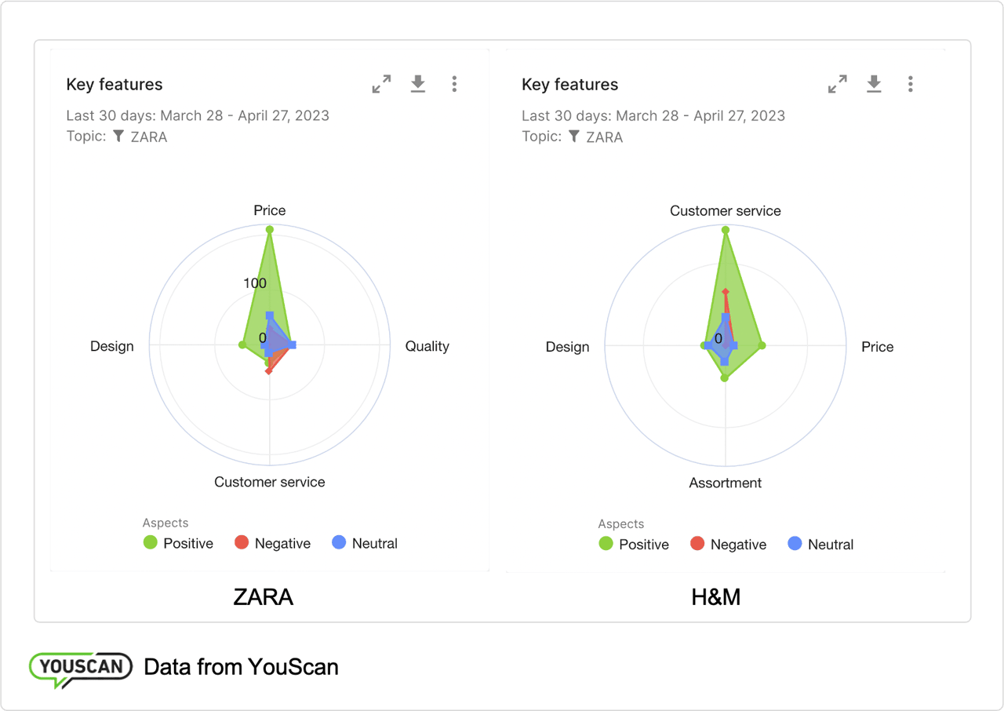This screenshot has height=711, width=1004.
Task: Click the blue Neutral swatch in H&M legend
Action: (795, 543)
